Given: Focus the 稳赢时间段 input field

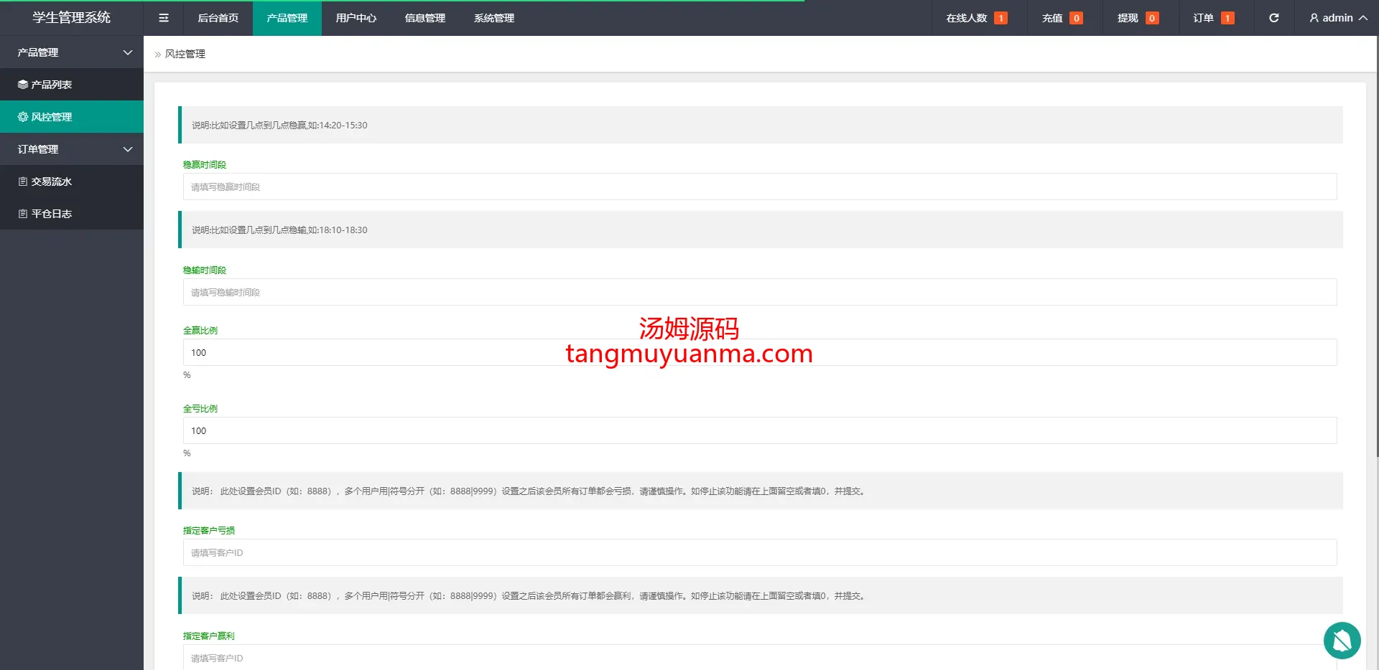Looking at the screenshot, I should click(759, 187).
